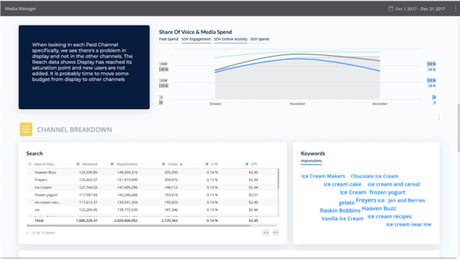The image size is (460, 259).
Task: Sort by Clicks column arrow
Action: [x=181, y=164]
